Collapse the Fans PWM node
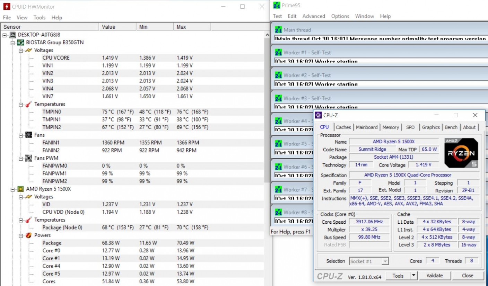The height and width of the screenshot is (286, 488). [x=21, y=158]
